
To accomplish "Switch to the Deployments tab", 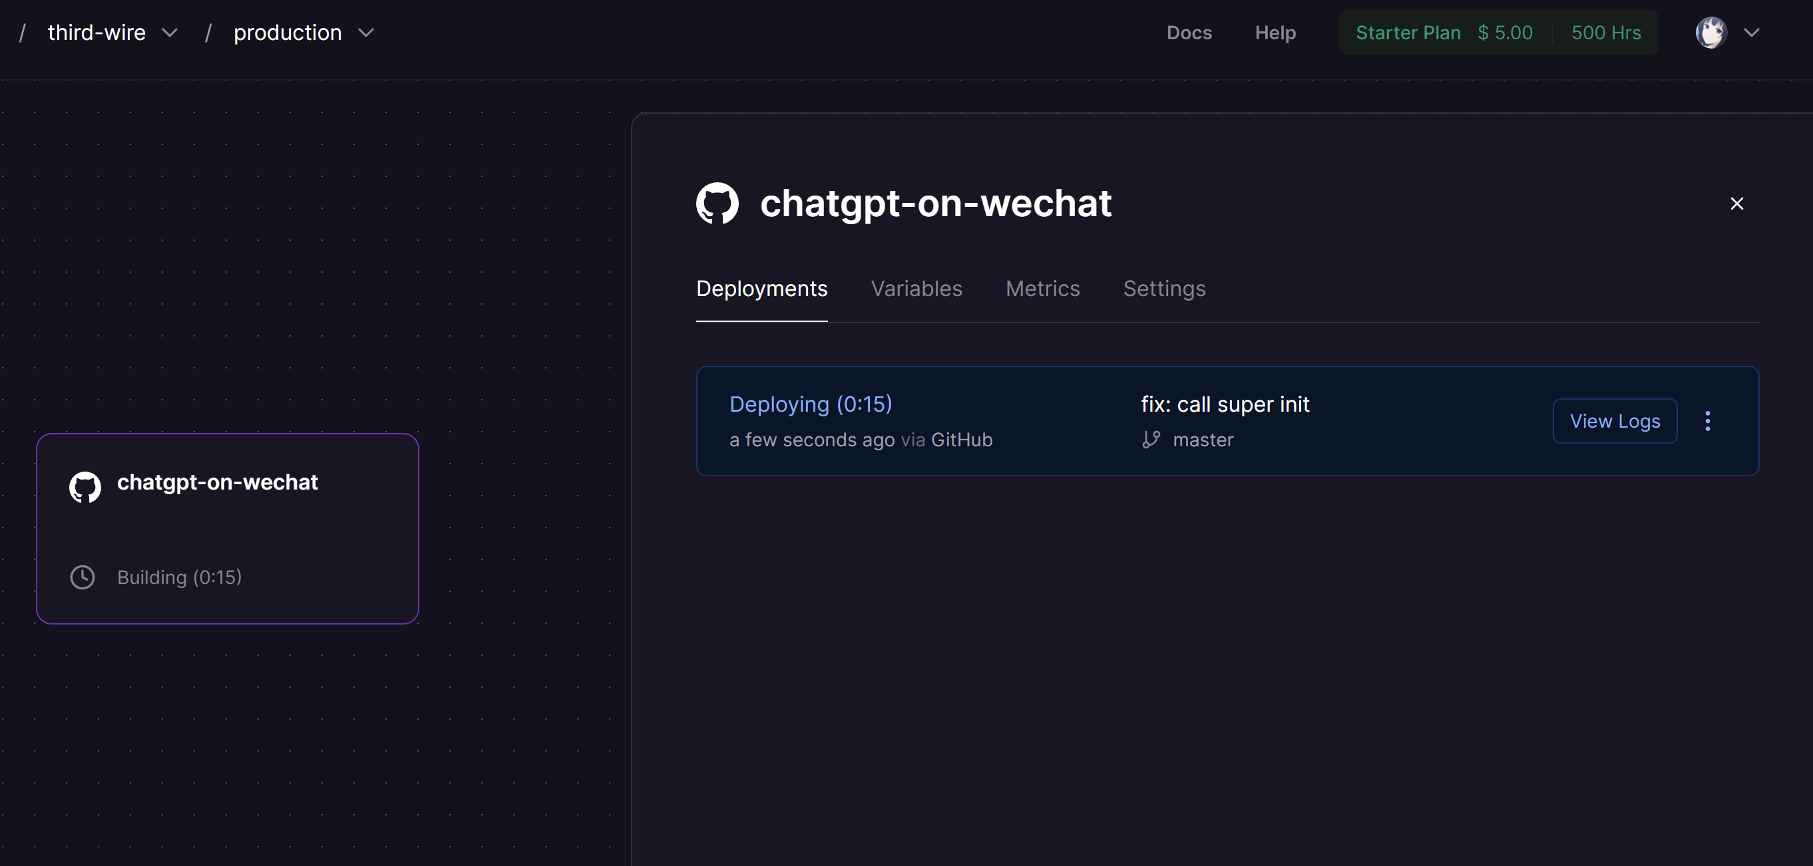I will tap(761, 289).
